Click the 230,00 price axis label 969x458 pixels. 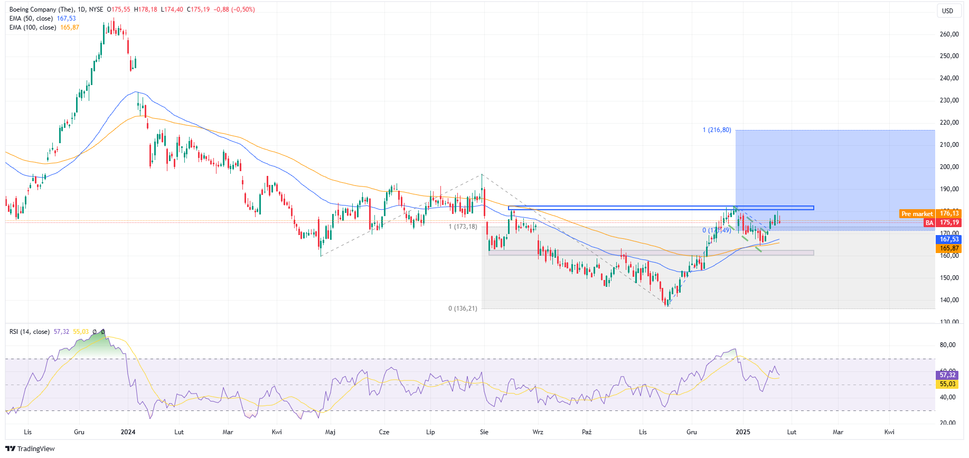[x=949, y=100]
